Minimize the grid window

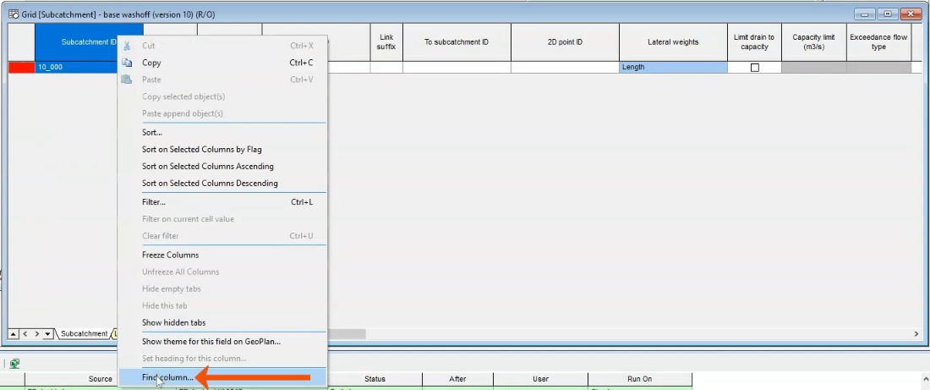click(x=866, y=14)
